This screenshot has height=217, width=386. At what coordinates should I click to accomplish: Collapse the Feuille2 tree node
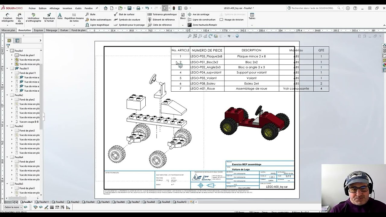[7, 95]
